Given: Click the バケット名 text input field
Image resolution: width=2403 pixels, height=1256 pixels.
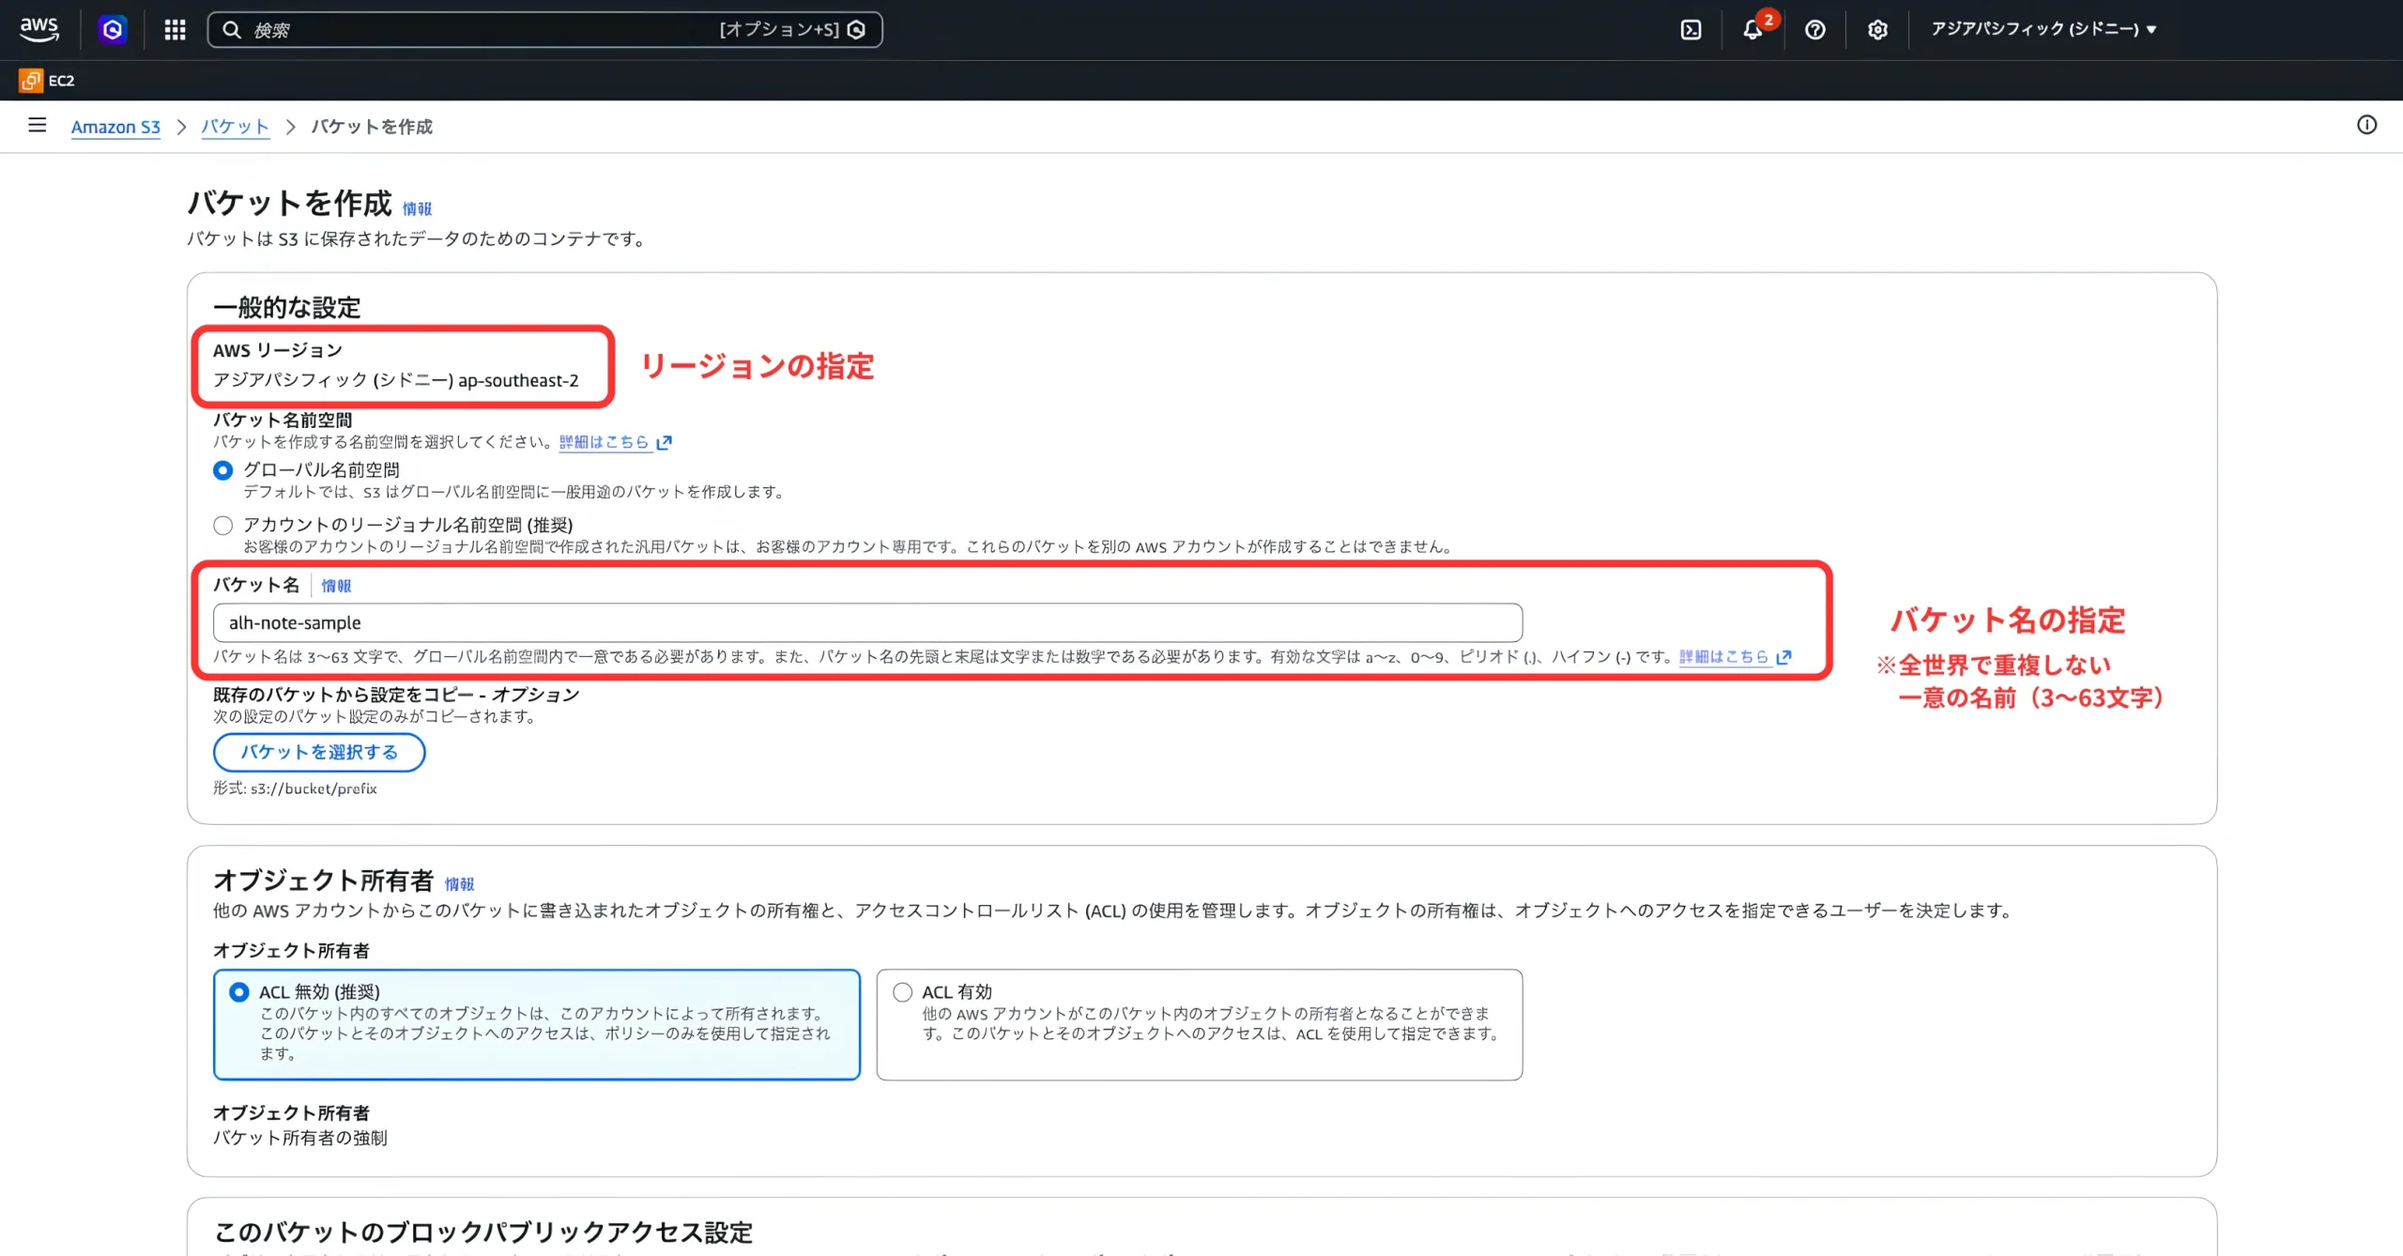Looking at the screenshot, I should 867,622.
